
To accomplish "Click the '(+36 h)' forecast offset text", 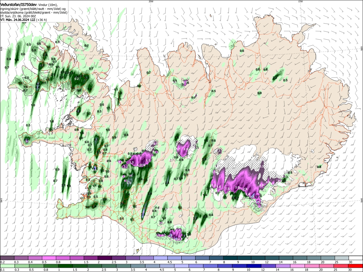I will point(41,20).
